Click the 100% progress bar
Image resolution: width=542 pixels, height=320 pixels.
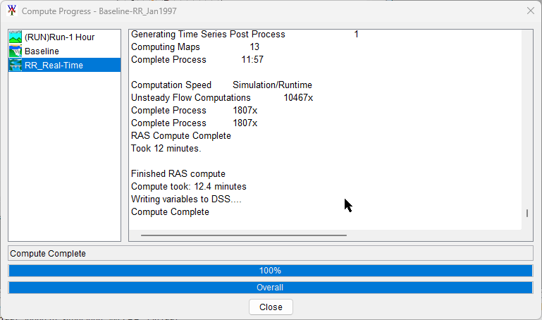[270, 271]
